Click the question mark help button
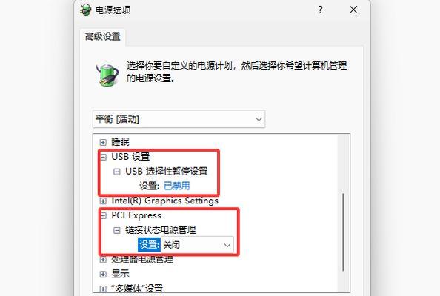This screenshot has width=440, height=296. [x=321, y=10]
